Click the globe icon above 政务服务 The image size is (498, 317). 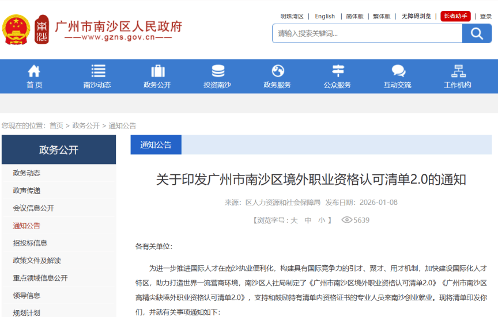pos(278,71)
